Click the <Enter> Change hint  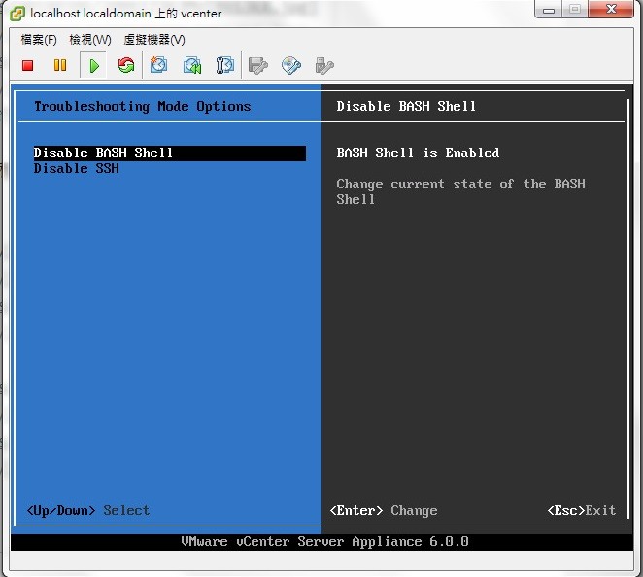click(384, 511)
